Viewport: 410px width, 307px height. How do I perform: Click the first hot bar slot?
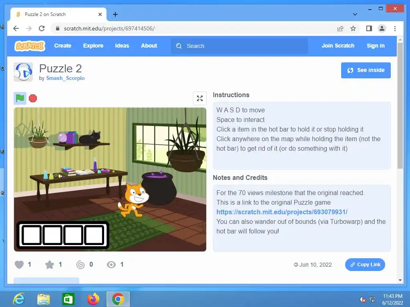point(31,235)
